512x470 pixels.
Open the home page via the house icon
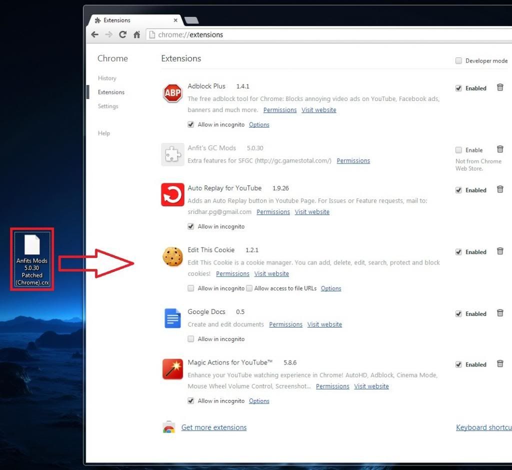coord(137,34)
